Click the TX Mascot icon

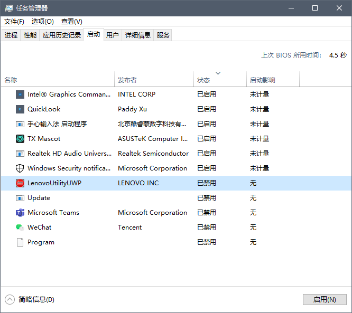tap(20, 139)
